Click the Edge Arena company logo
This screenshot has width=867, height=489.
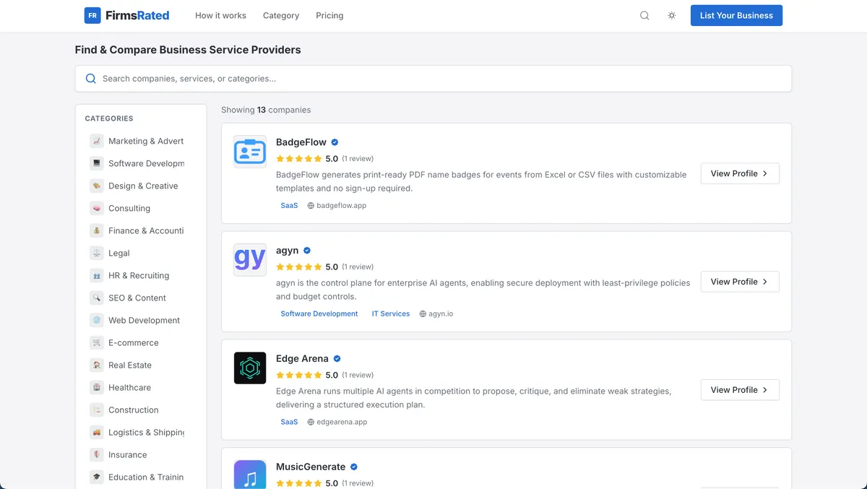click(x=250, y=368)
